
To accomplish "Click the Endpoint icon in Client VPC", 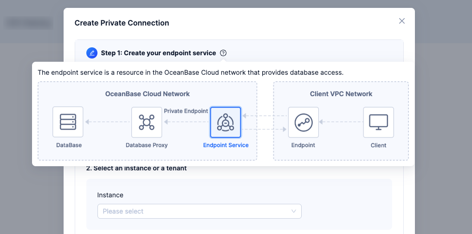I will point(304,122).
